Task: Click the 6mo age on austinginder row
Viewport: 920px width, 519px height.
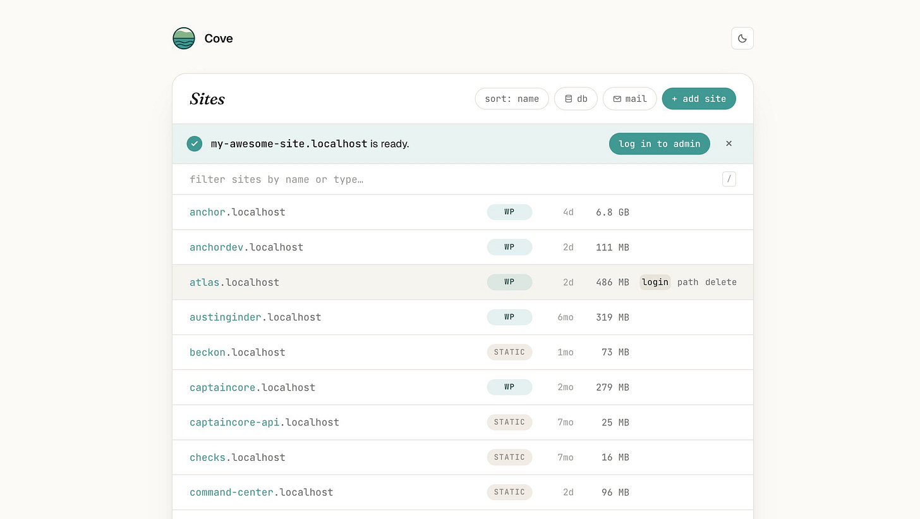Action: [x=566, y=317]
